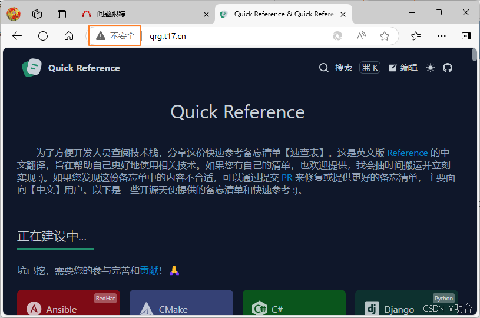This screenshot has height=318, width=480.
Task: Click the browser profile avatar icon
Action: [x=14, y=14]
